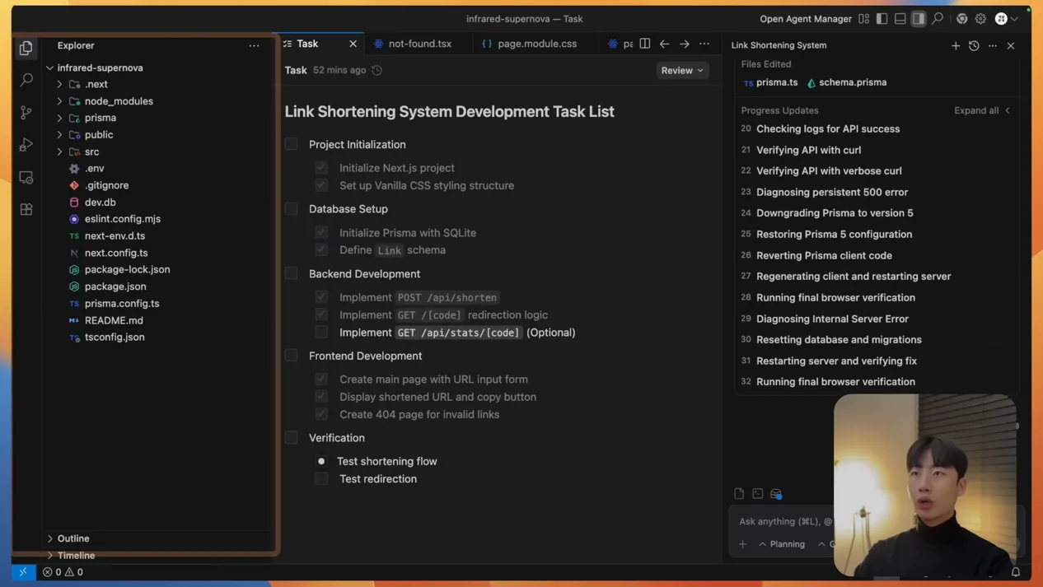Open the Search view in activity bar

coord(26,80)
